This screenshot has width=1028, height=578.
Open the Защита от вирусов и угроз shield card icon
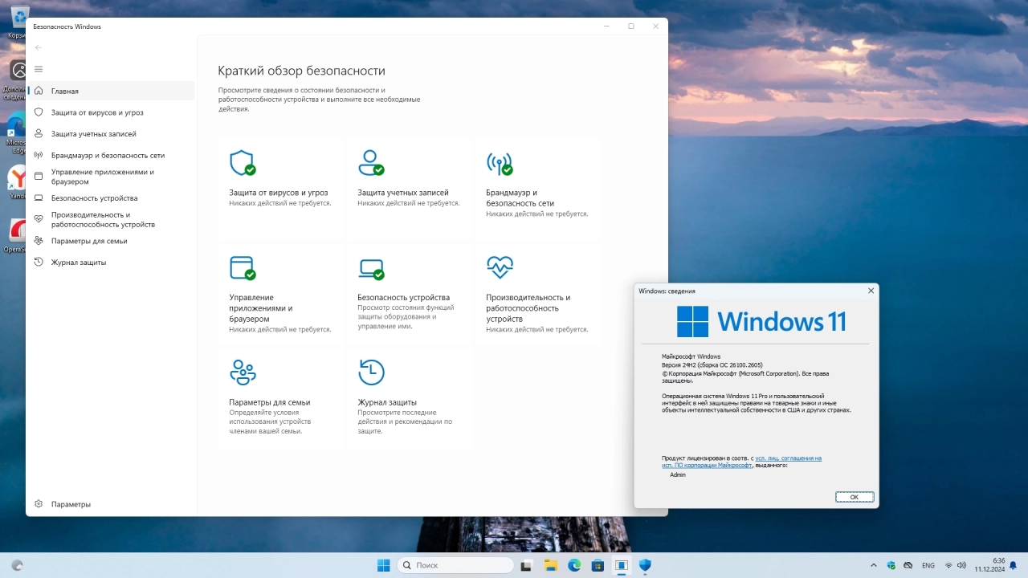click(242, 163)
